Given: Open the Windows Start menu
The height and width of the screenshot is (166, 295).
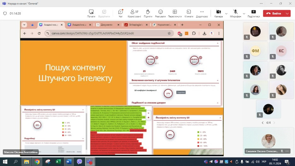Looking at the screenshot, I should coord(5,162).
